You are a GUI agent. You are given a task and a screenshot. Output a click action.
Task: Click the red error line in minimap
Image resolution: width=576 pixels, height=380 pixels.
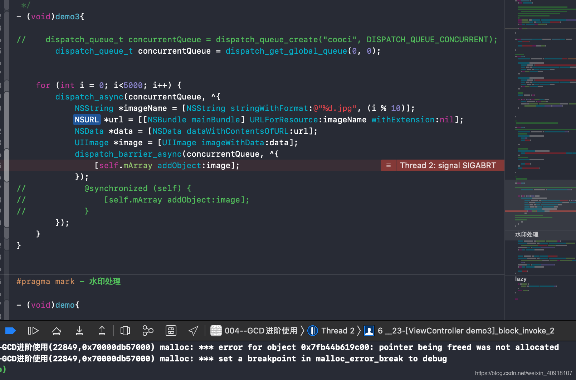[x=540, y=211]
